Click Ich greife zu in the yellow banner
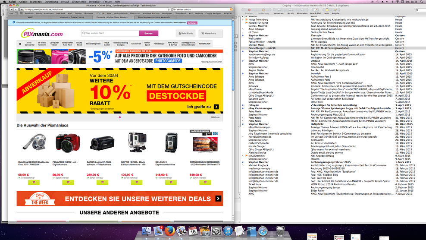Image resolution: width=426 pixels, height=240 pixels. 203,107
